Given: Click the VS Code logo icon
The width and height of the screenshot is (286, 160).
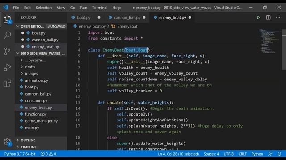Looking at the screenshot, I should pos(5,8).
